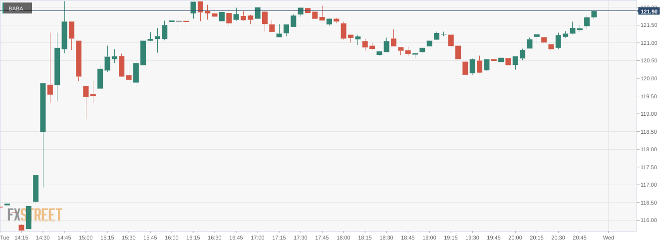This screenshot has width=669, height=244.
Task: Pick the 15:30 time label
Action: click(129, 238)
